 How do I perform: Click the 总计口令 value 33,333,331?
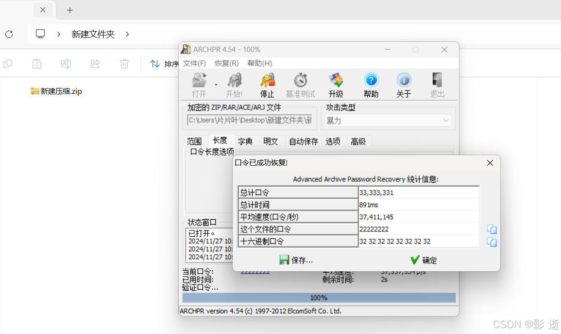click(419, 193)
